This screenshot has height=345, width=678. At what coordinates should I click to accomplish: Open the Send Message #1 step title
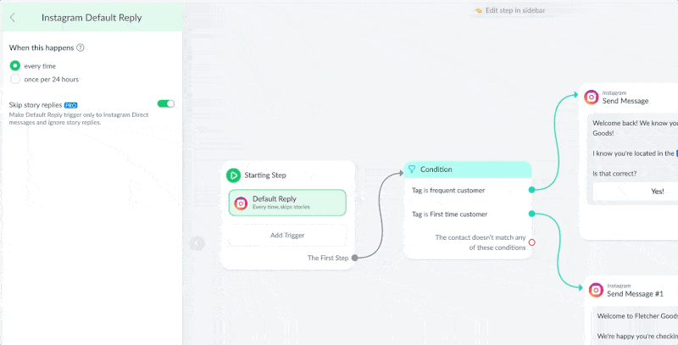(635, 293)
